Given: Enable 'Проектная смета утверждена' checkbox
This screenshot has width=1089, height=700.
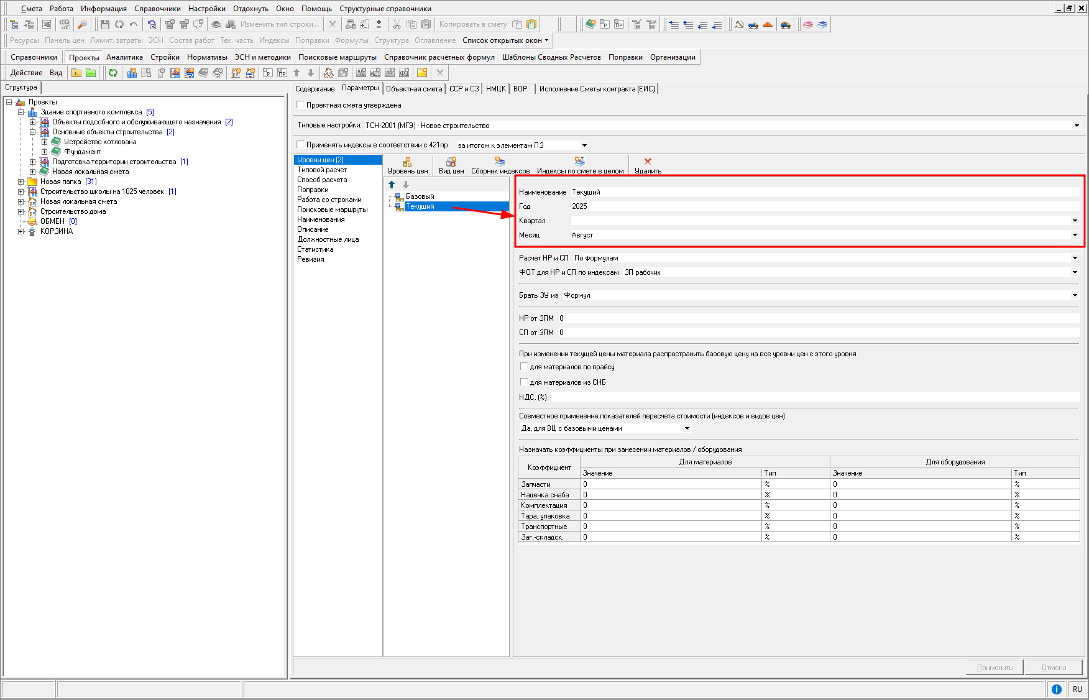Looking at the screenshot, I should [x=301, y=105].
